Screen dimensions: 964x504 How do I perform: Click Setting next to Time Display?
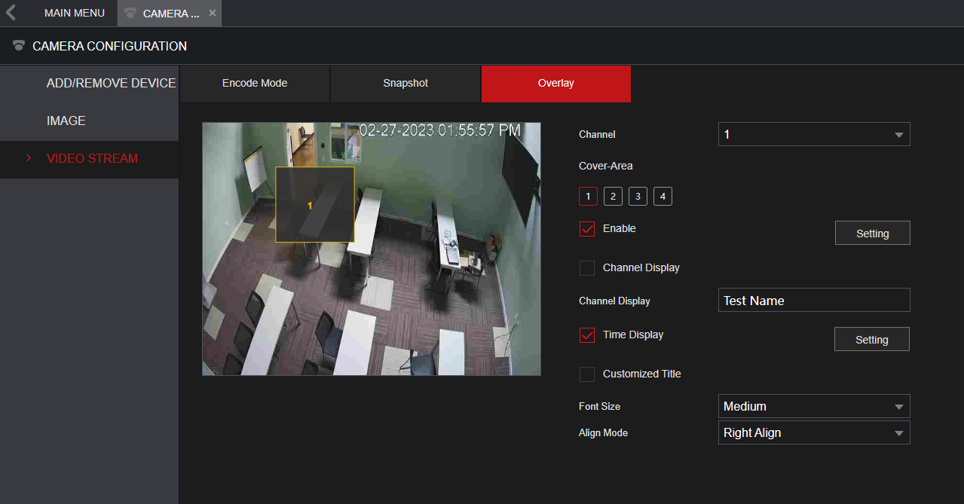(x=871, y=339)
